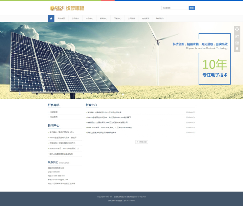The width and height of the screenshot is (243, 206).
Task: Click the share icon on right sidebar
Action: (x=237, y=36)
